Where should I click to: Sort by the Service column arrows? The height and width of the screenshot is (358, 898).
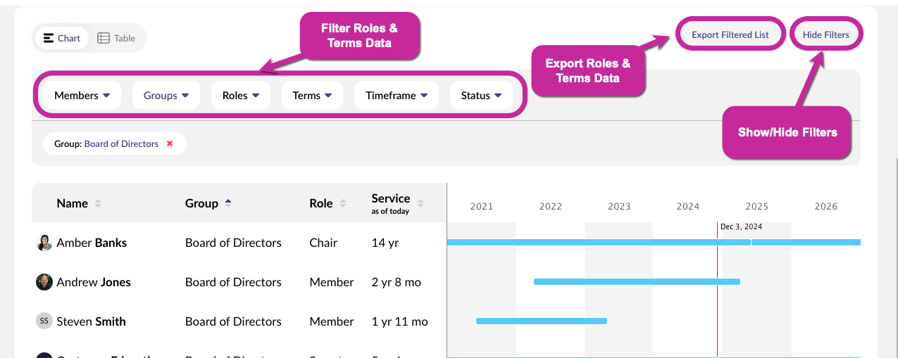[x=420, y=203]
